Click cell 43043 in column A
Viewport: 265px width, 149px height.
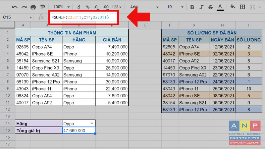(x=23, y=89)
